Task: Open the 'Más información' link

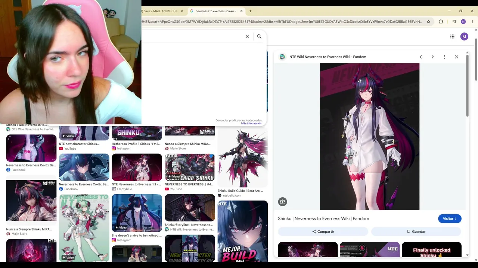Action: coord(251,124)
